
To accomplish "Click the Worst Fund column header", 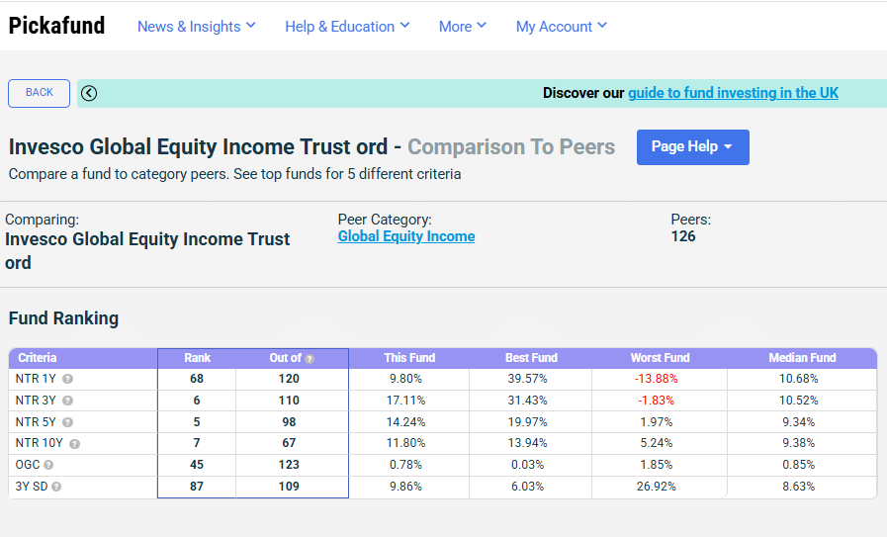I will 661,358.
